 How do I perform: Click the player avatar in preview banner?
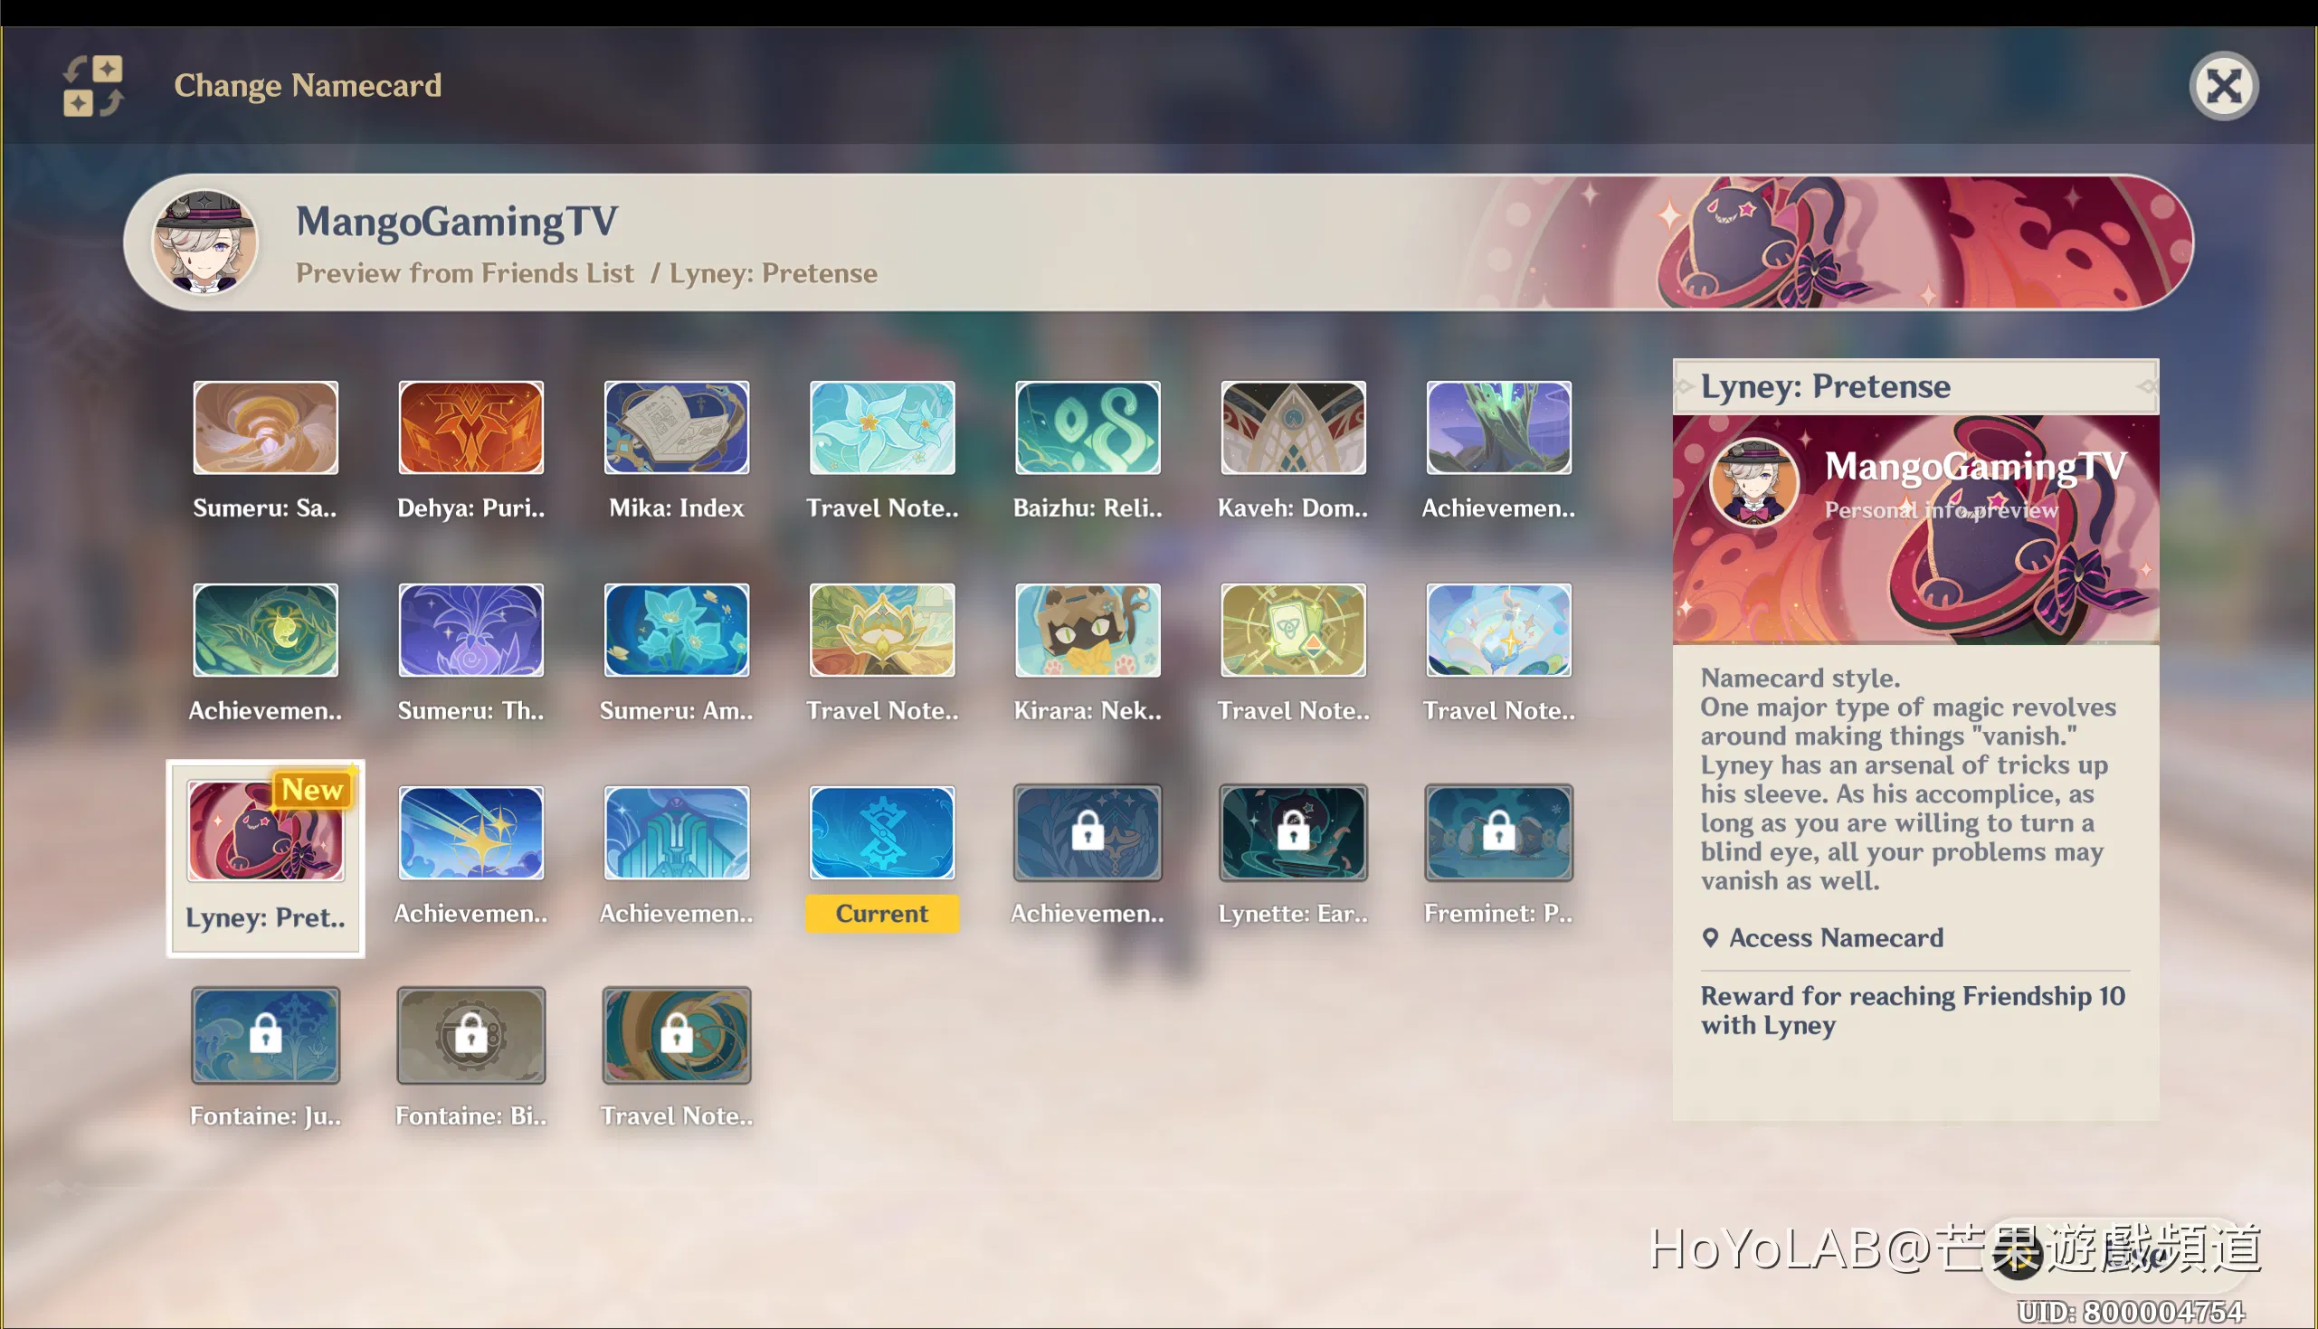205,242
